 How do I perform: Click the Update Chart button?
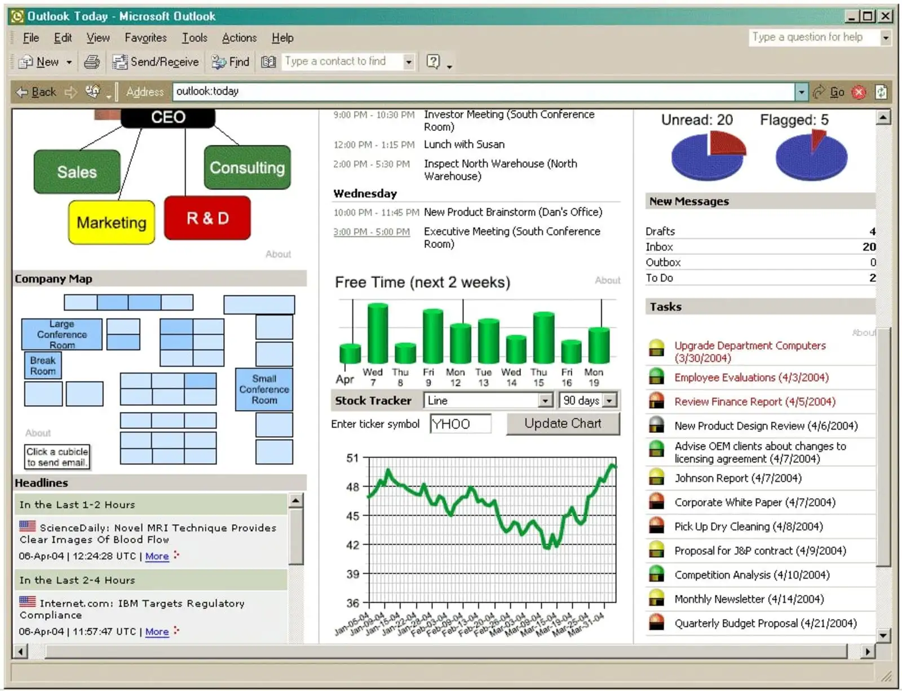click(x=563, y=424)
